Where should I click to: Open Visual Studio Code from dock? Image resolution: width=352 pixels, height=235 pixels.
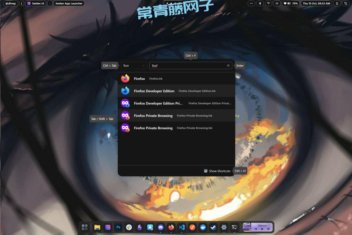pos(182,227)
